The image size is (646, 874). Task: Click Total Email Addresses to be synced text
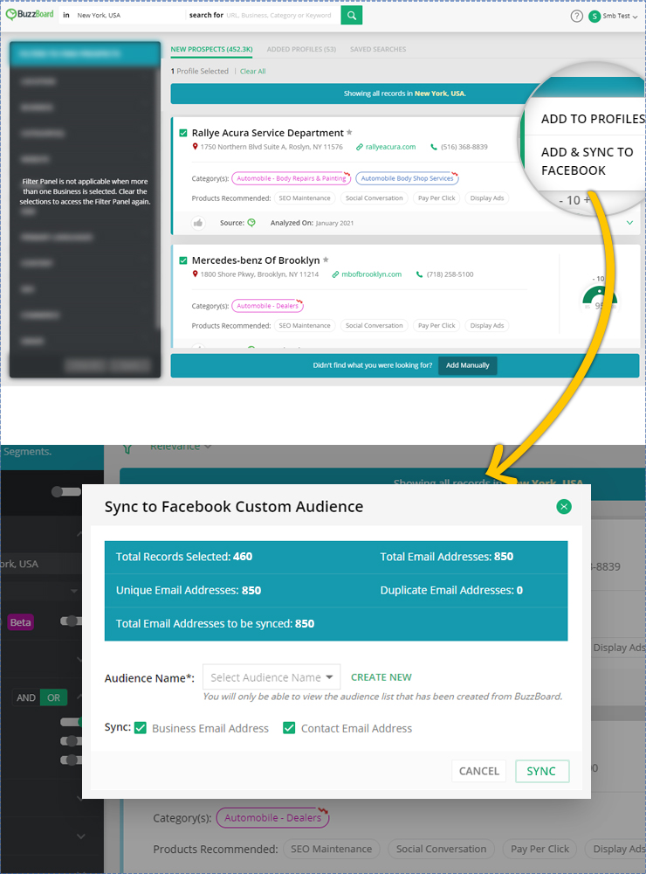click(x=215, y=624)
